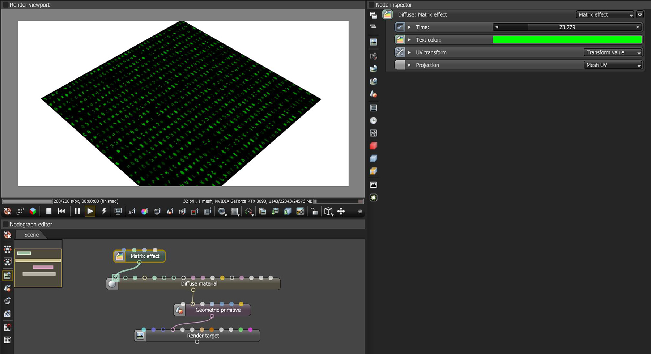
Task: Select the material sphere picker tool
Action: pos(157,212)
